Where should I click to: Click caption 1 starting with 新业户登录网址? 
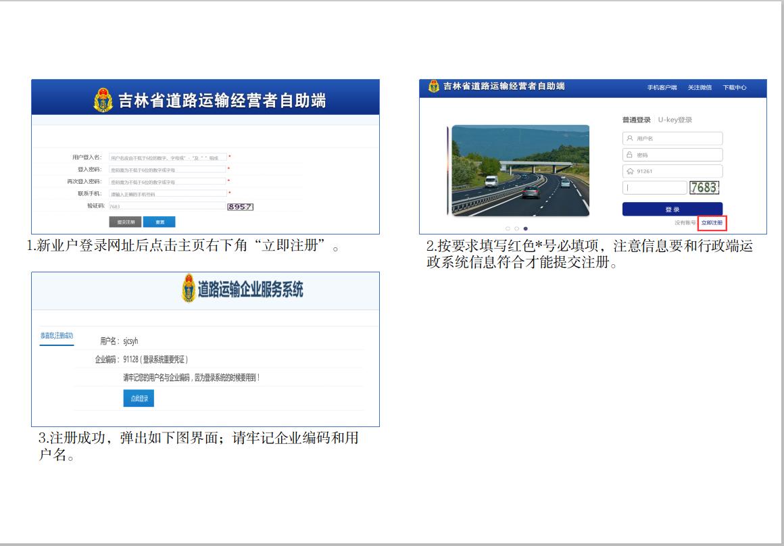click(x=183, y=246)
